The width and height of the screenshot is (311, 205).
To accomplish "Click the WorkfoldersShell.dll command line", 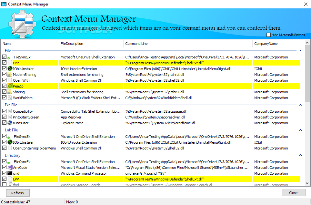I will [x=159, y=98].
